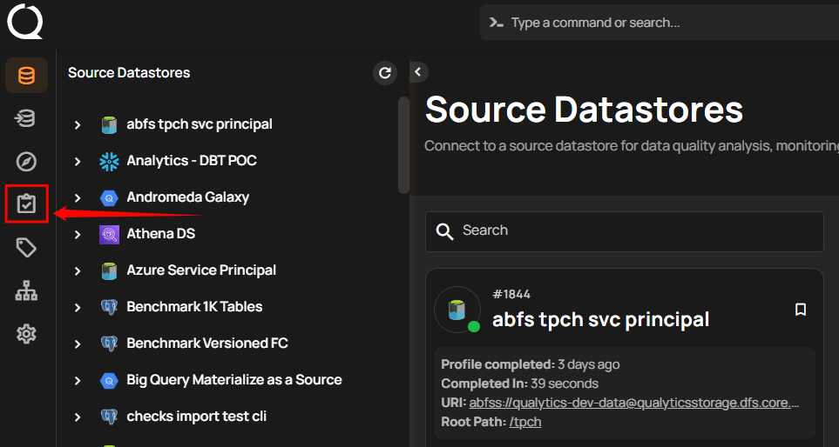The image size is (839, 447).
Task: Click the tree panel vertical scrollbar
Action: pos(403,143)
